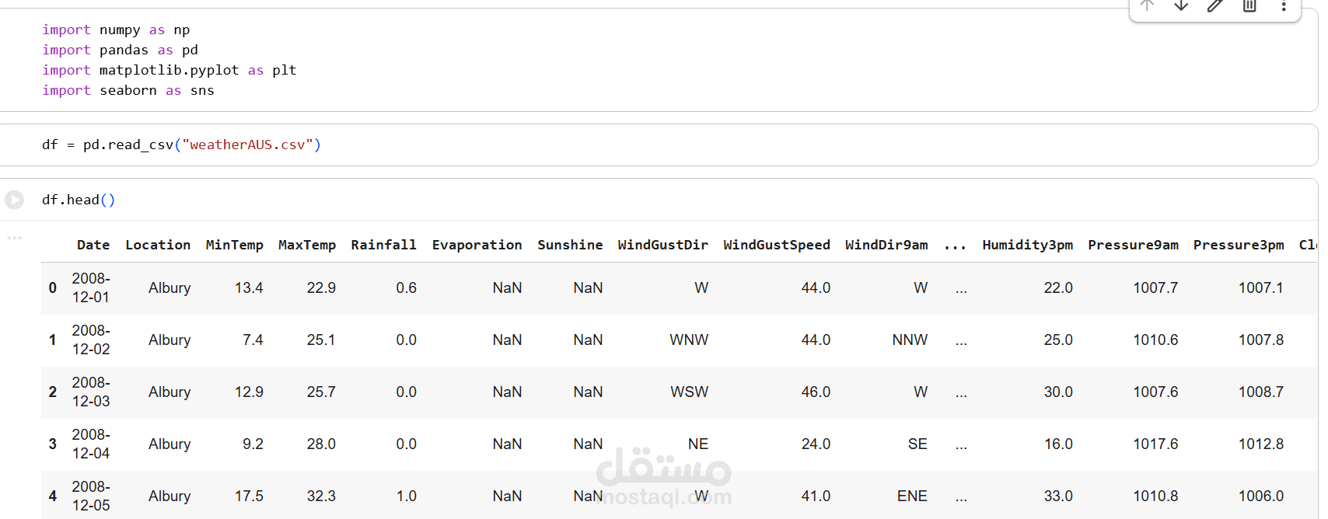Click the Evaporation NaN in row 0

tap(507, 287)
